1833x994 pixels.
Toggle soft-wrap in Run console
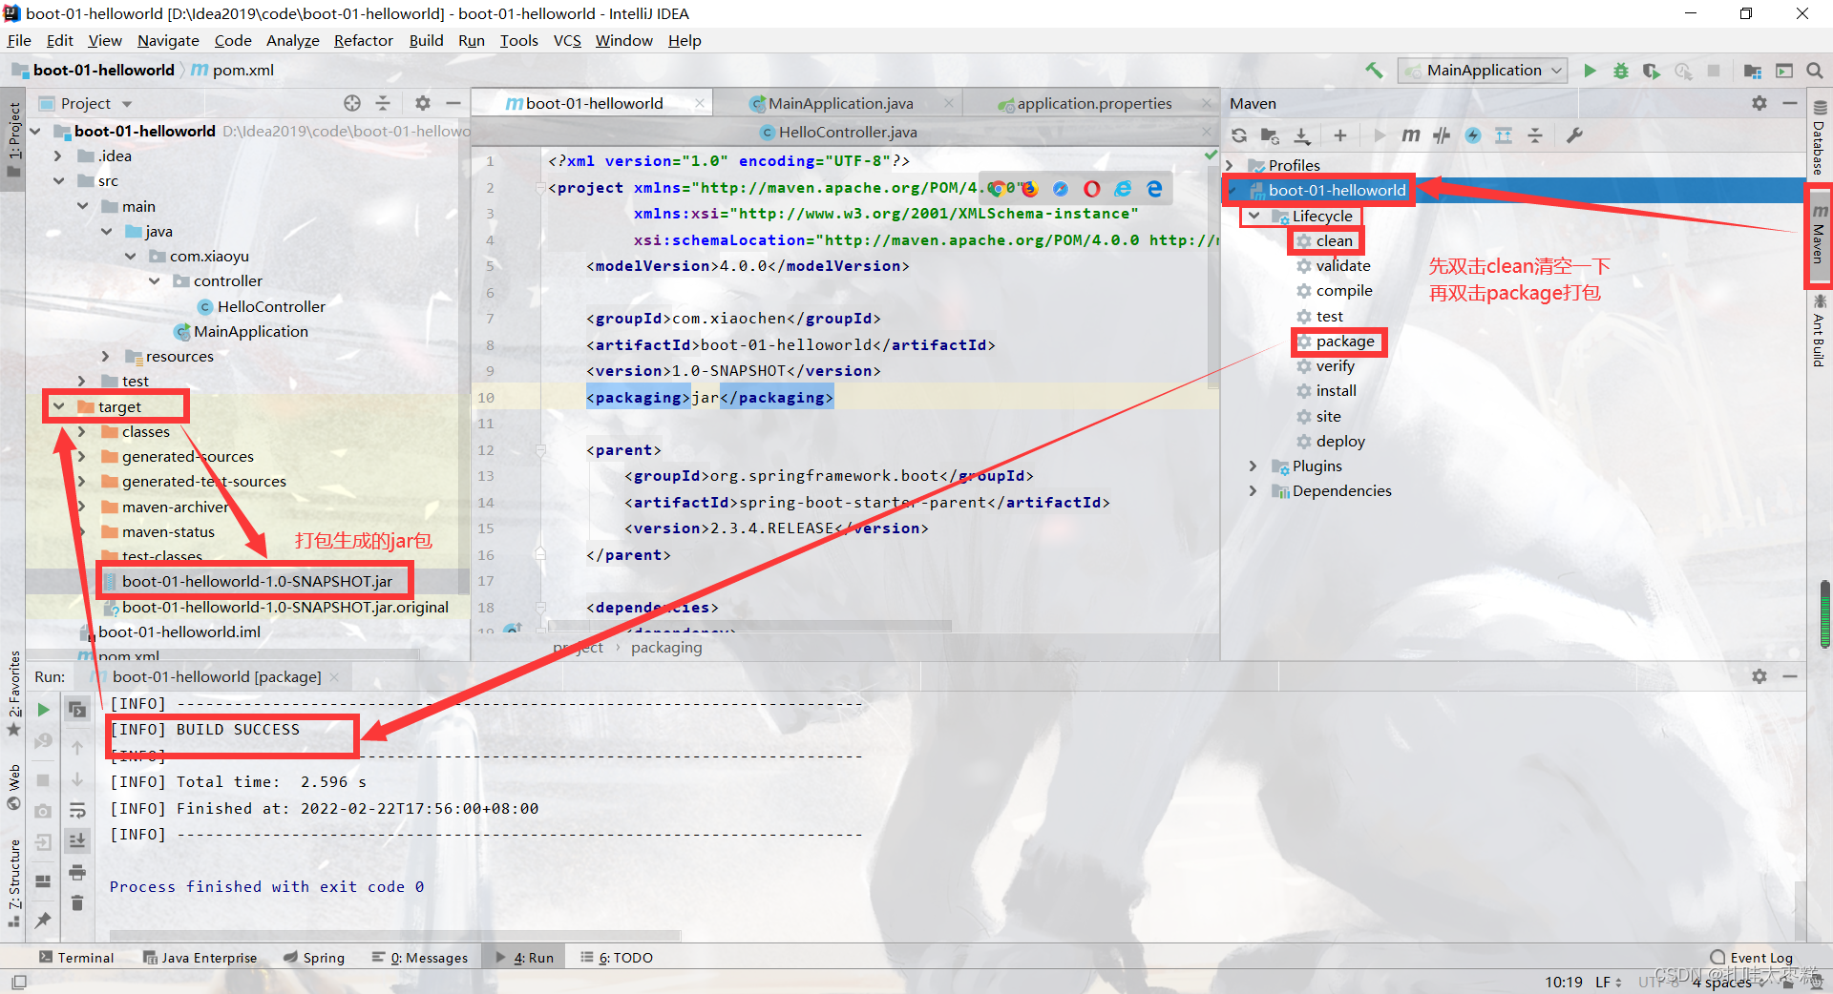pyautogui.click(x=77, y=811)
